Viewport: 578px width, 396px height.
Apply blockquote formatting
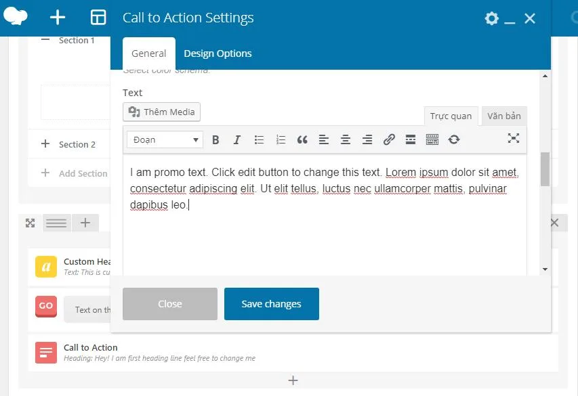click(x=302, y=140)
